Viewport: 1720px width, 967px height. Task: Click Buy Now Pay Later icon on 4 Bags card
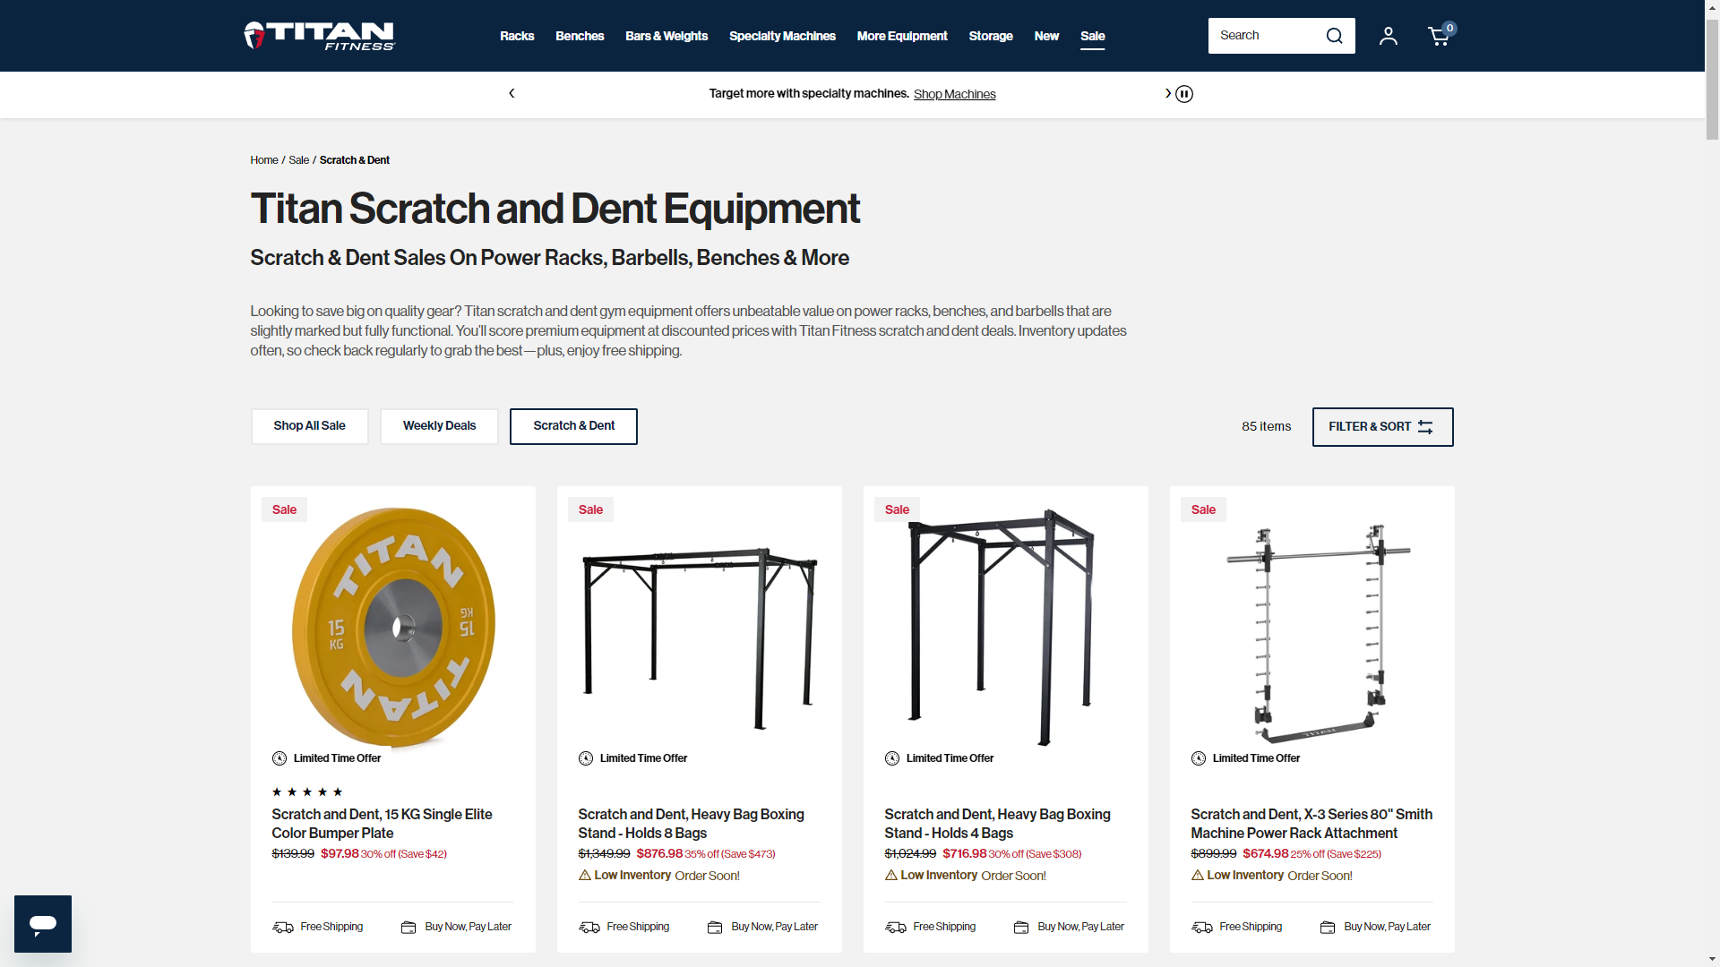tap(1021, 927)
